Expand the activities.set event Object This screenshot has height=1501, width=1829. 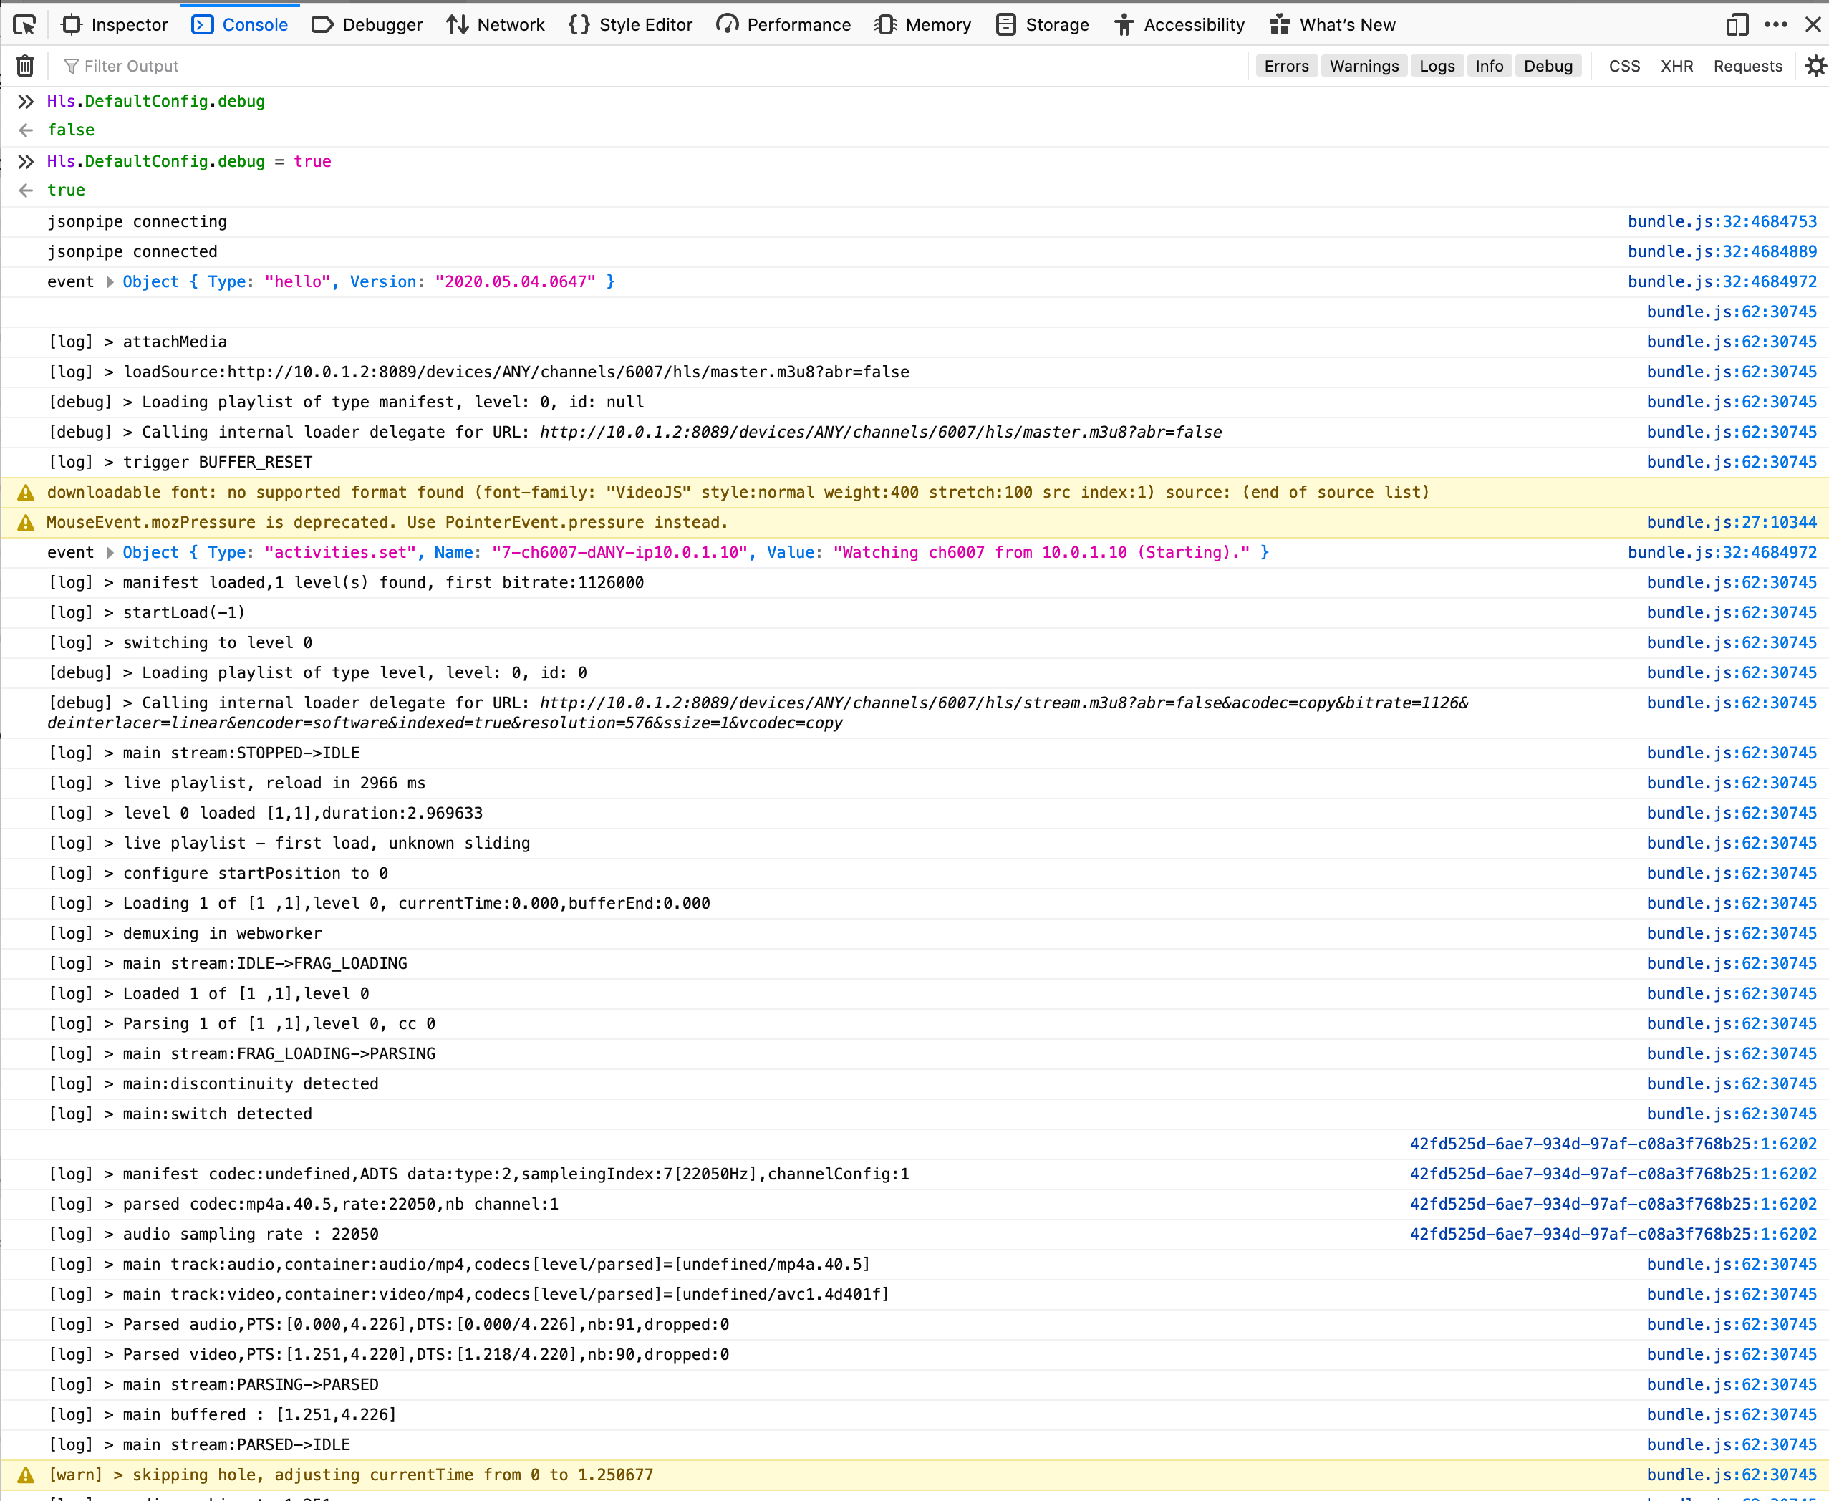pos(110,553)
